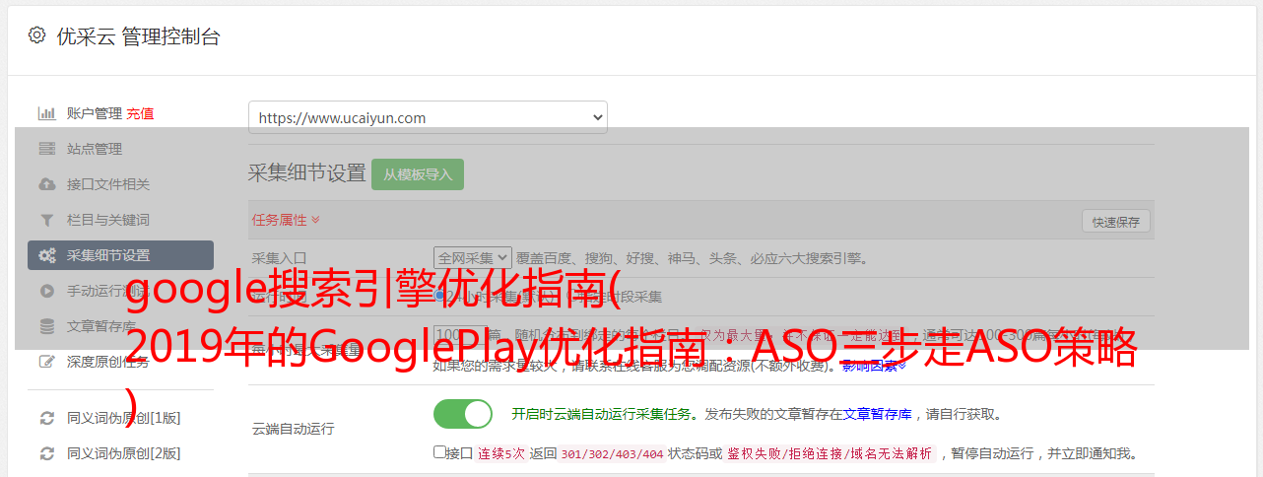Viewport: 1263px width, 477px height.
Task: Click the 301/302/403/404 status code text
Action: tap(612, 453)
